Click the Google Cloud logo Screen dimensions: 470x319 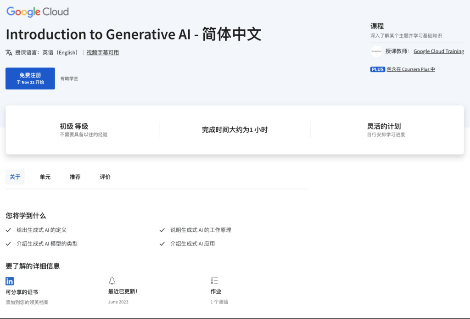pyautogui.click(x=38, y=11)
